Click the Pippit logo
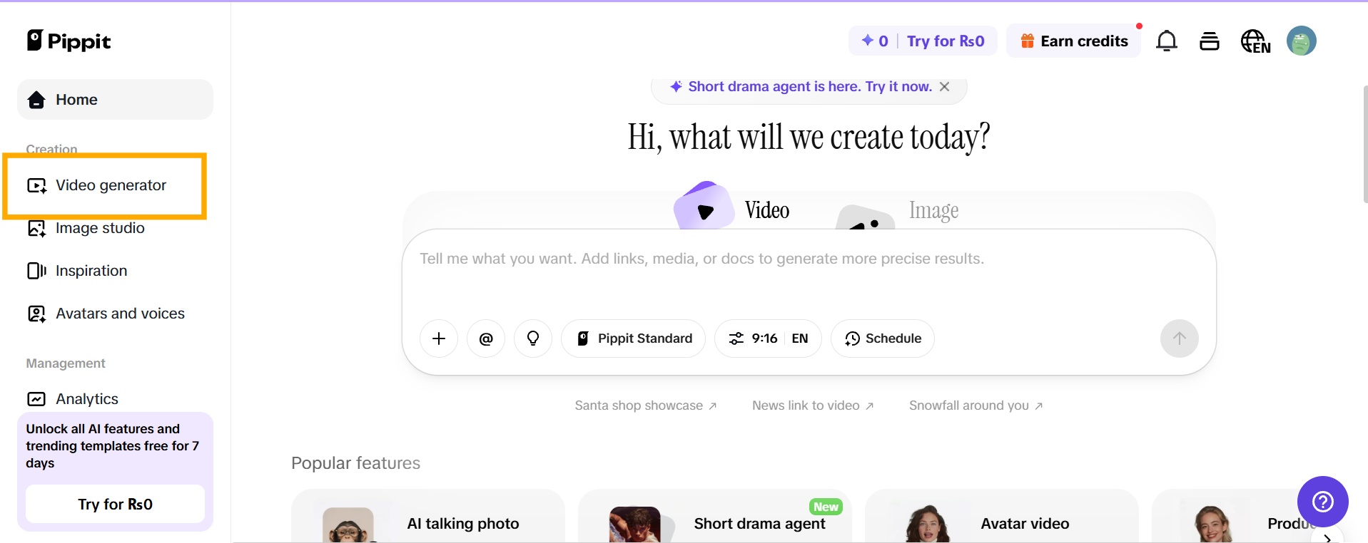The image size is (1368, 543). (x=69, y=41)
